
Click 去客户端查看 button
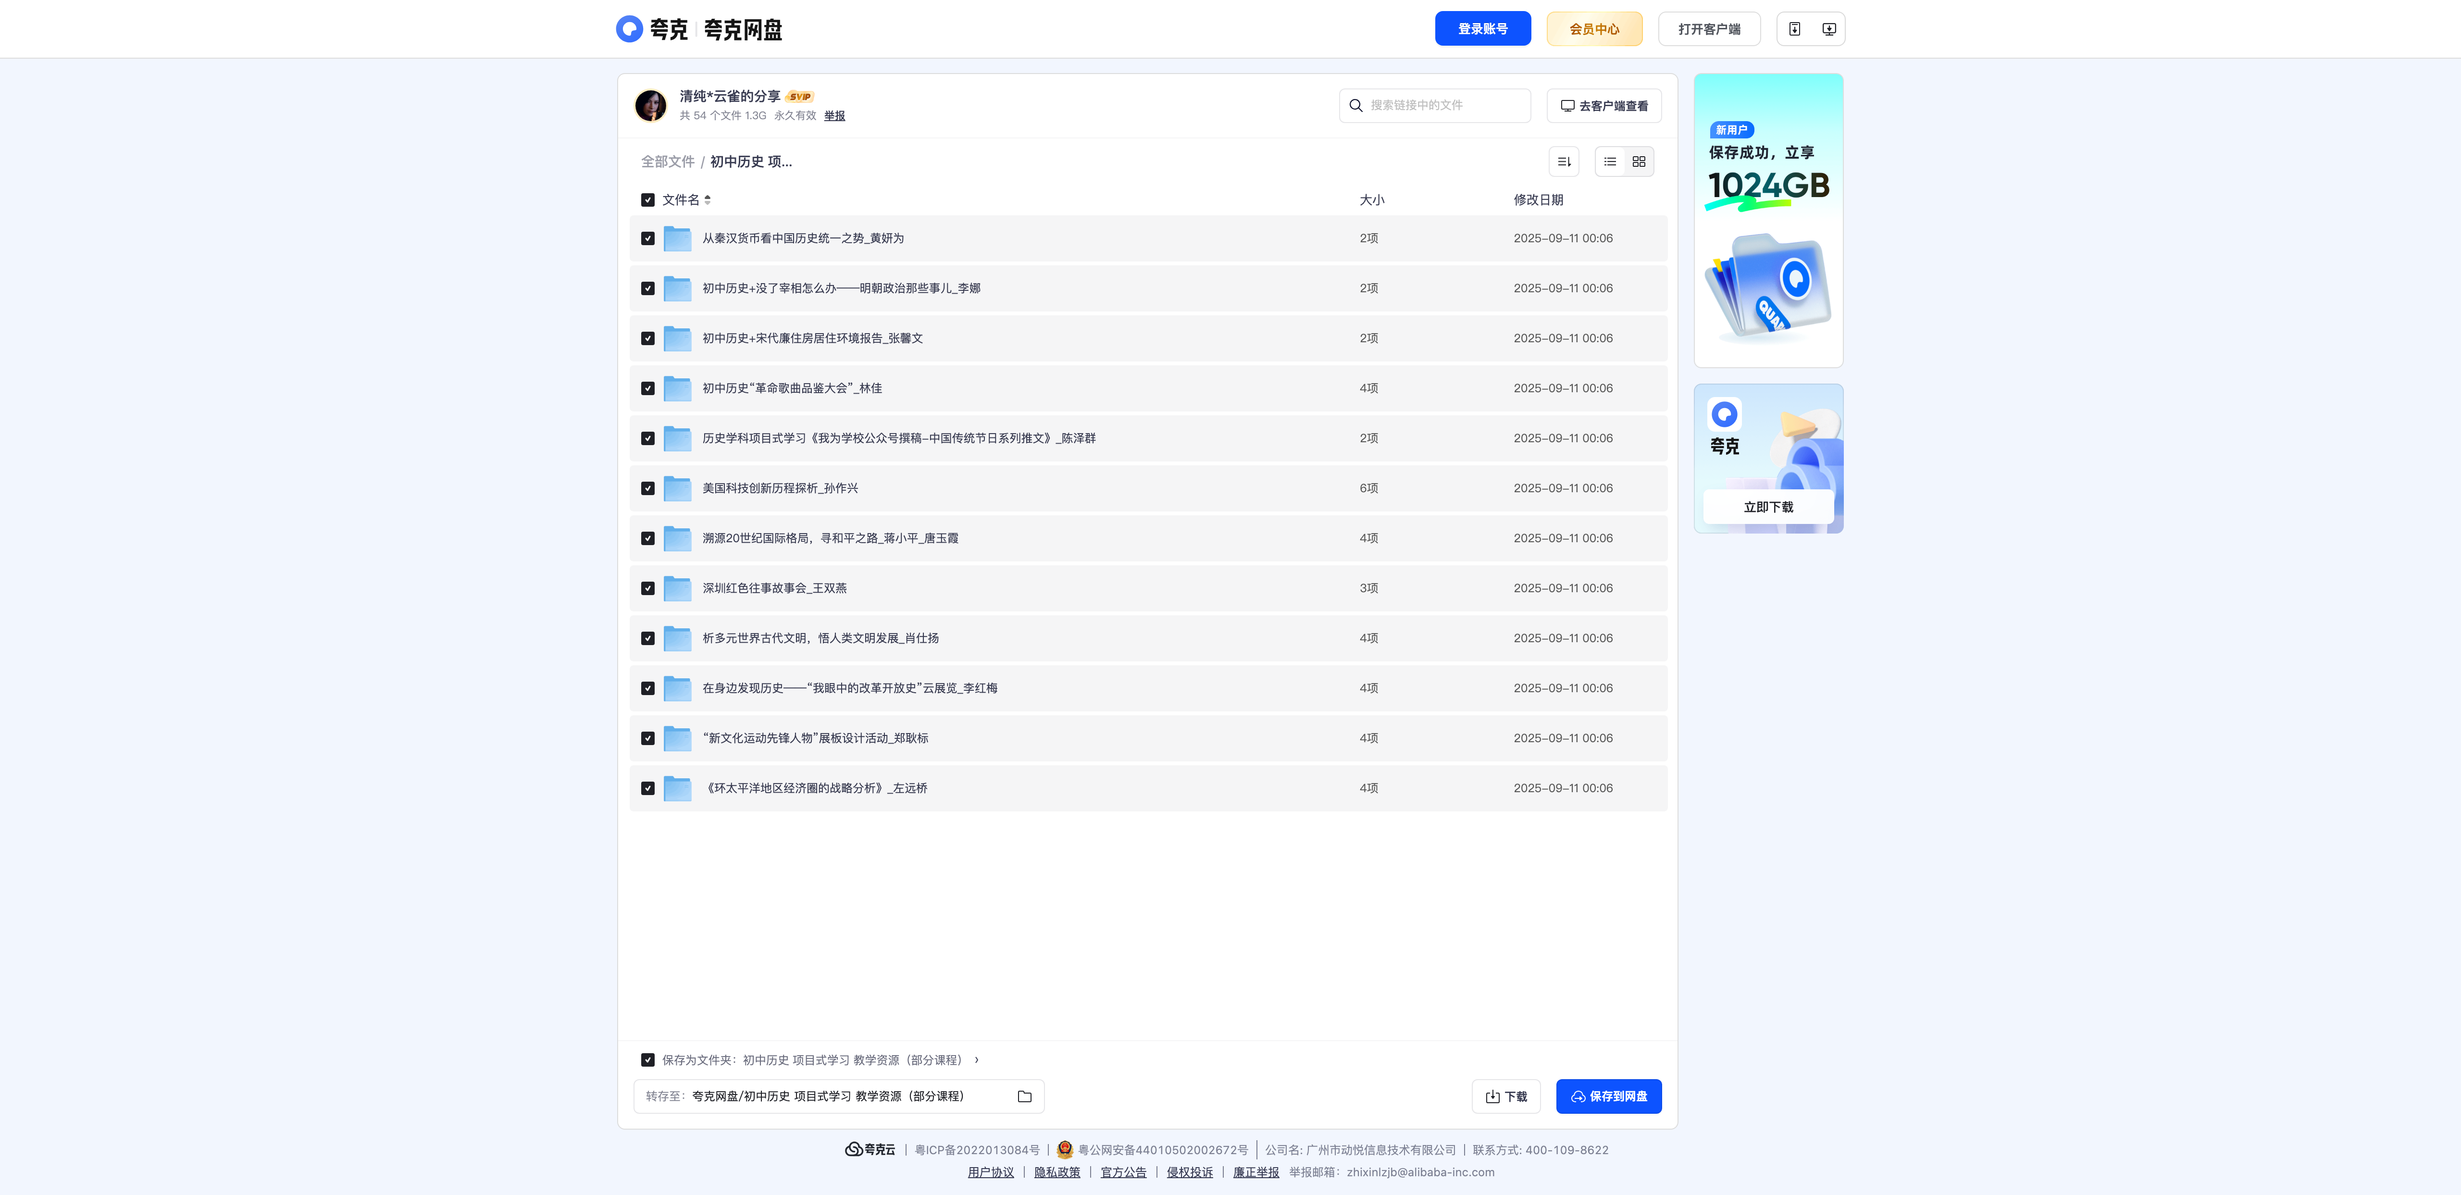[x=1604, y=106]
